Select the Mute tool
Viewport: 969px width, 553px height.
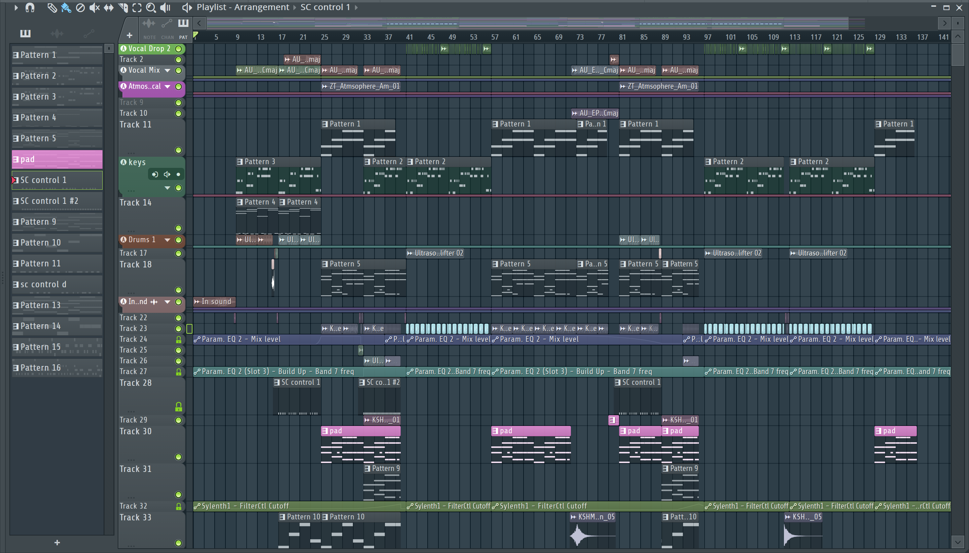point(94,7)
